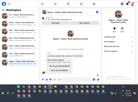Viewport: 138px width, 102px height.
Task: Open Bilal conversation in list
Action: click(19, 39)
